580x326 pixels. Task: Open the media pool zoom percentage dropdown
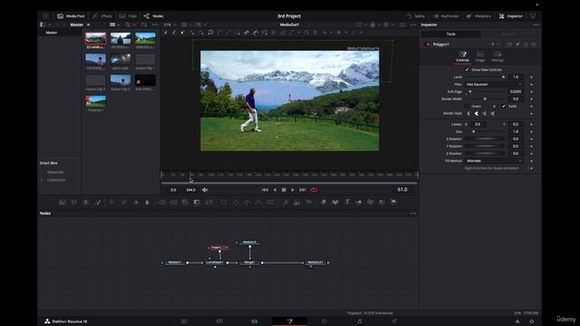[169, 24]
